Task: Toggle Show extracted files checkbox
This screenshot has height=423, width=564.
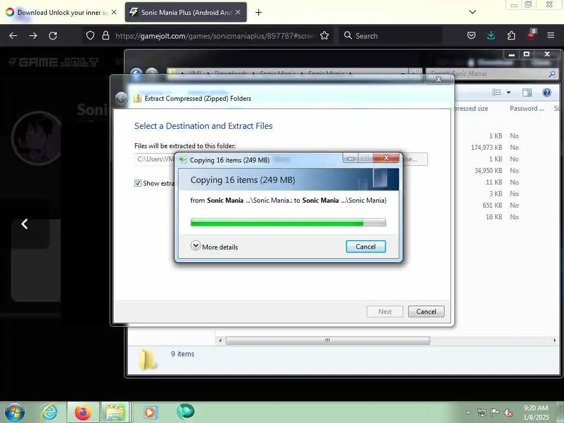Action: [138, 183]
